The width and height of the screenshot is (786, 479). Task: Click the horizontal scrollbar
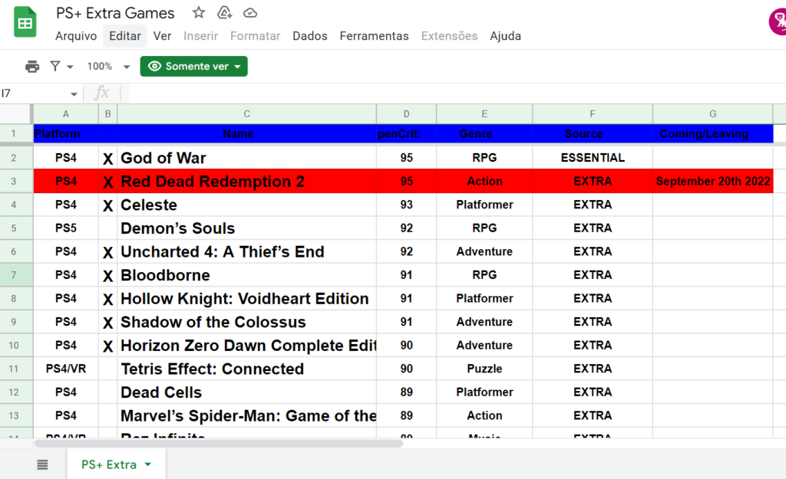tap(219, 443)
